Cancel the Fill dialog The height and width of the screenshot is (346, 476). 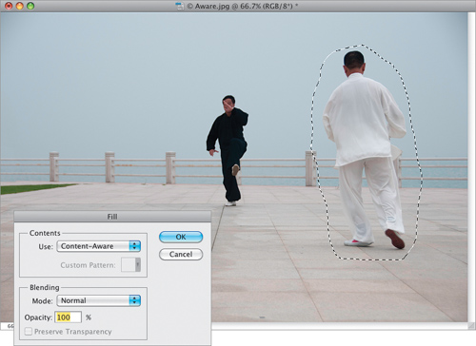[181, 254]
